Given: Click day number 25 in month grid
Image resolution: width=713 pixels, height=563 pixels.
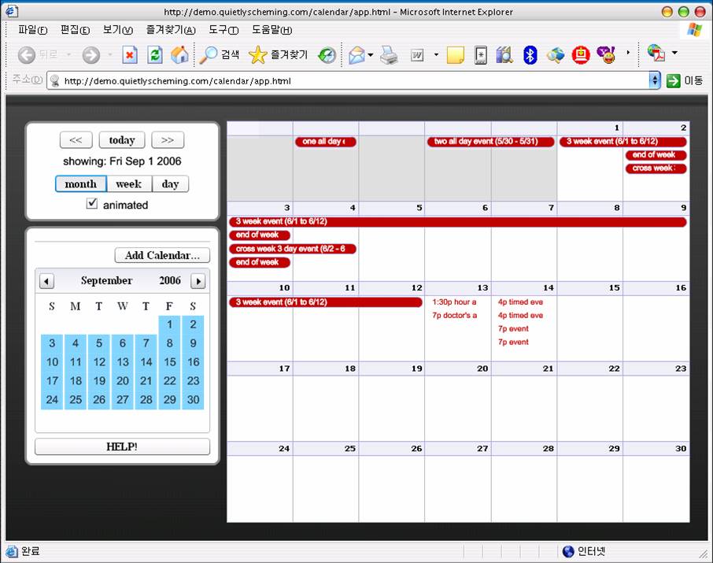Looking at the screenshot, I should coord(349,449).
